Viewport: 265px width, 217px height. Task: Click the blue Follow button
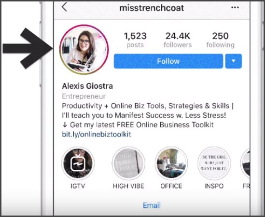click(168, 61)
